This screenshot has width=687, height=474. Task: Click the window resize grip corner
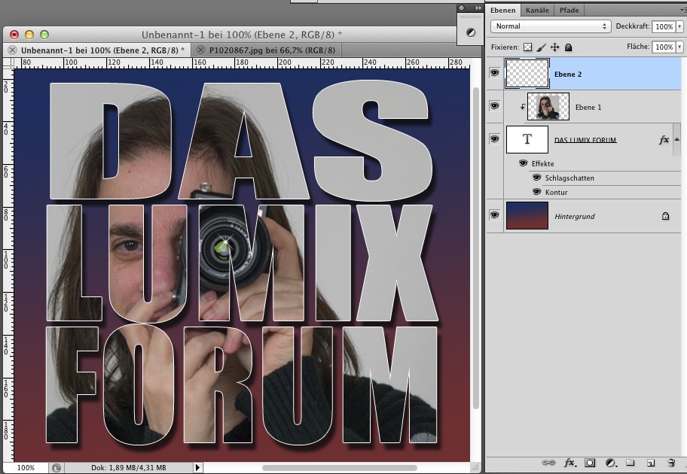click(476, 468)
